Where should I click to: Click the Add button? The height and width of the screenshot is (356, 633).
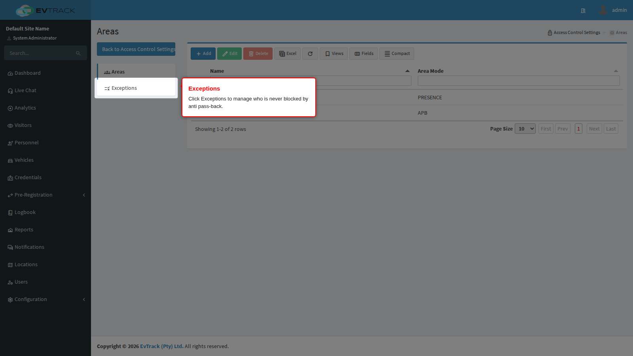pyautogui.click(x=203, y=53)
